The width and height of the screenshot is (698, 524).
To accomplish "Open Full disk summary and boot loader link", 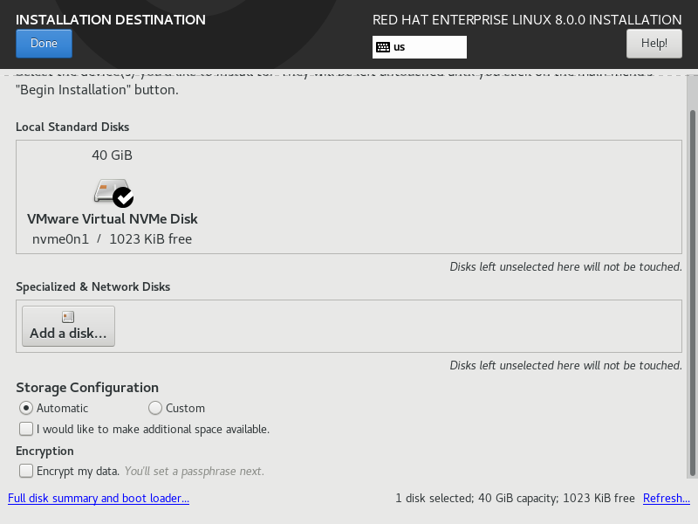I will coord(99,498).
